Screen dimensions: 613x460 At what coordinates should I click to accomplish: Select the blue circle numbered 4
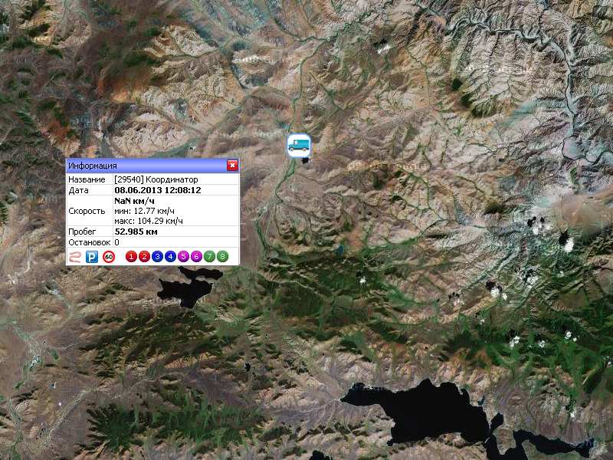pyautogui.click(x=170, y=257)
